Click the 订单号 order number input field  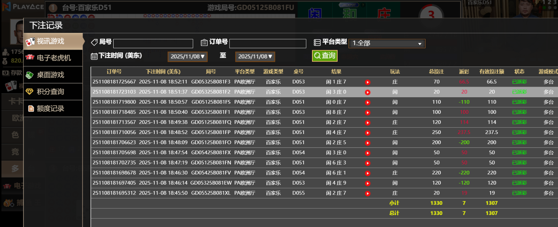(268, 43)
